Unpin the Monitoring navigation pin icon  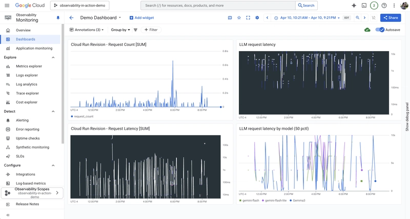pyautogui.click(x=58, y=17)
